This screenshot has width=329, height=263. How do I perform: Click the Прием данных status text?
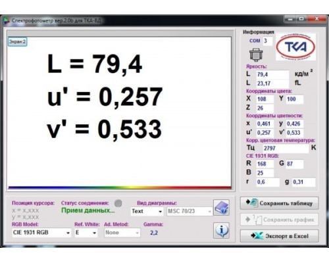tap(88, 210)
